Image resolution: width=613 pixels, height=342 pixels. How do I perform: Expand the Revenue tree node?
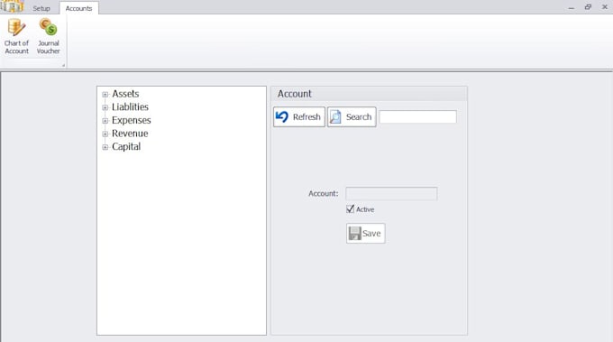pos(105,134)
